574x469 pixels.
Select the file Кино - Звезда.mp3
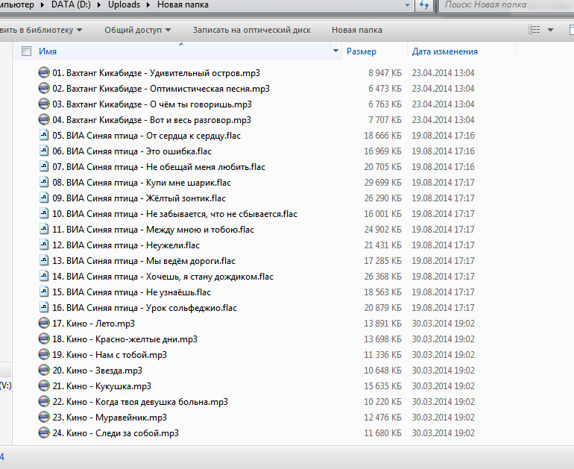coord(104,371)
